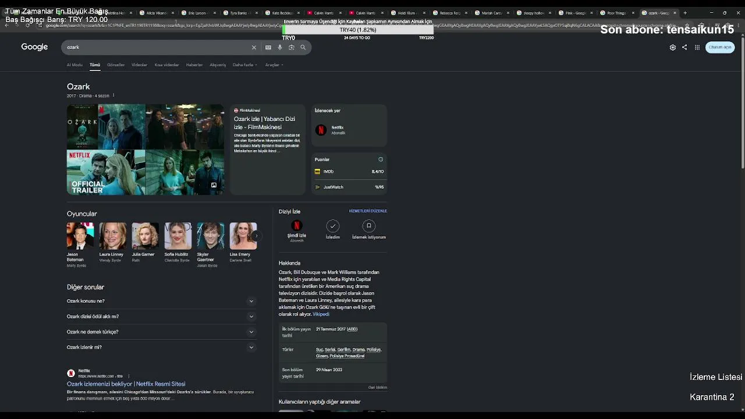This screenshot has height=419, width=745.
Task: Switch to the Tyra Banks browser tab
Action: point(240,13)
